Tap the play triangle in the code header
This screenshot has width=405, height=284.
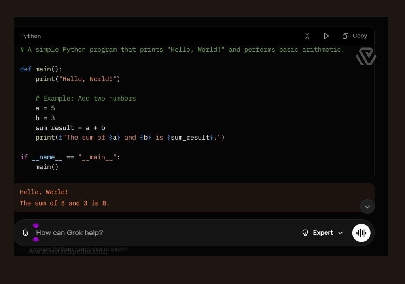coord(326,36)
